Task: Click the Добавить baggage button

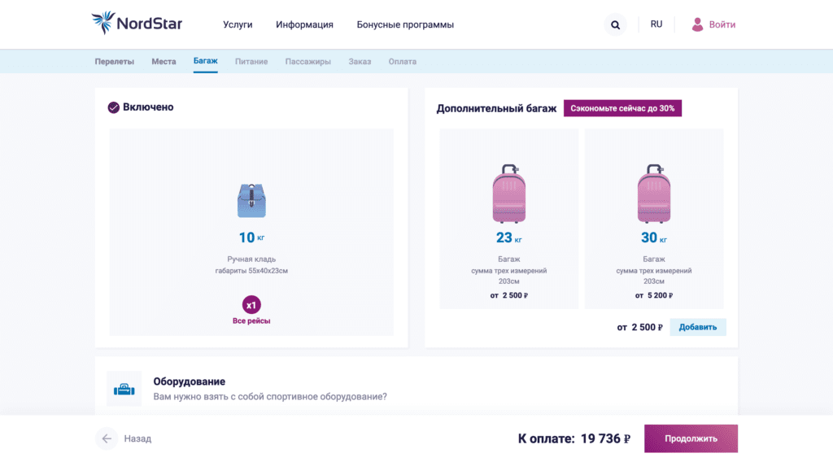Action: 698,327
